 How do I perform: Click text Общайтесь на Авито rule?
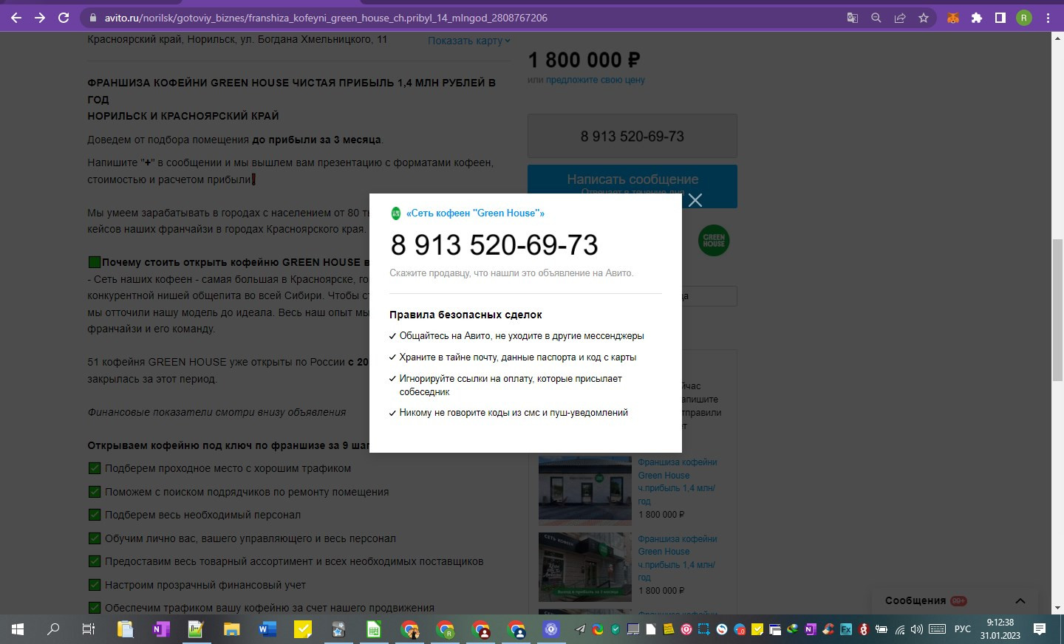point(522,335)
